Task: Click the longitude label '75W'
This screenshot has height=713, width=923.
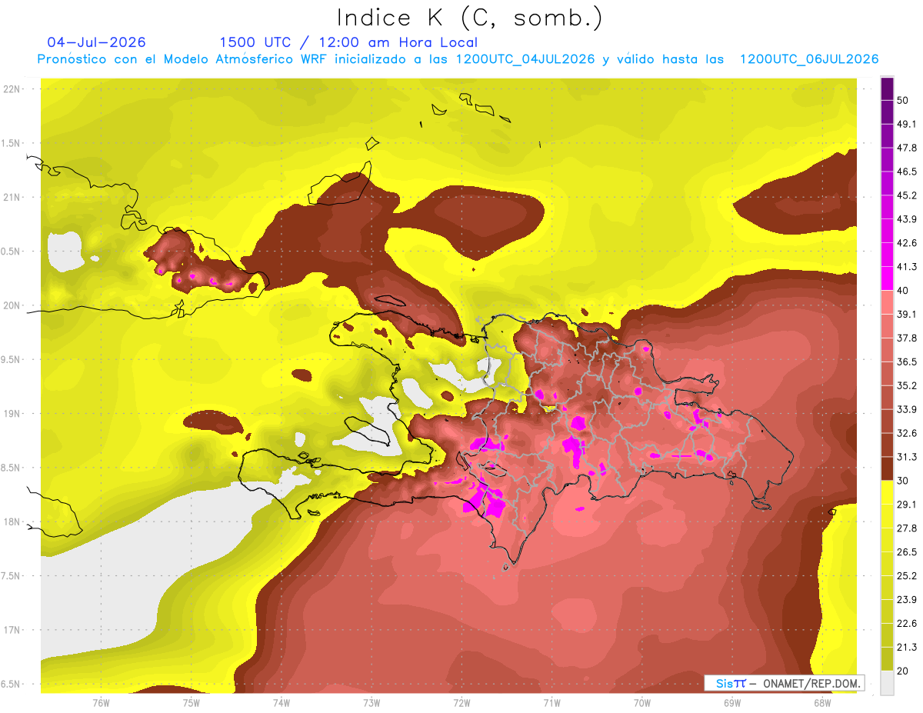Action: (192, 703)
